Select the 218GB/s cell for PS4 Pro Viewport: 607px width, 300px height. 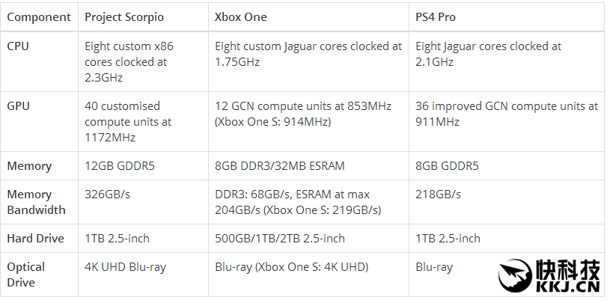coord(438,195)
